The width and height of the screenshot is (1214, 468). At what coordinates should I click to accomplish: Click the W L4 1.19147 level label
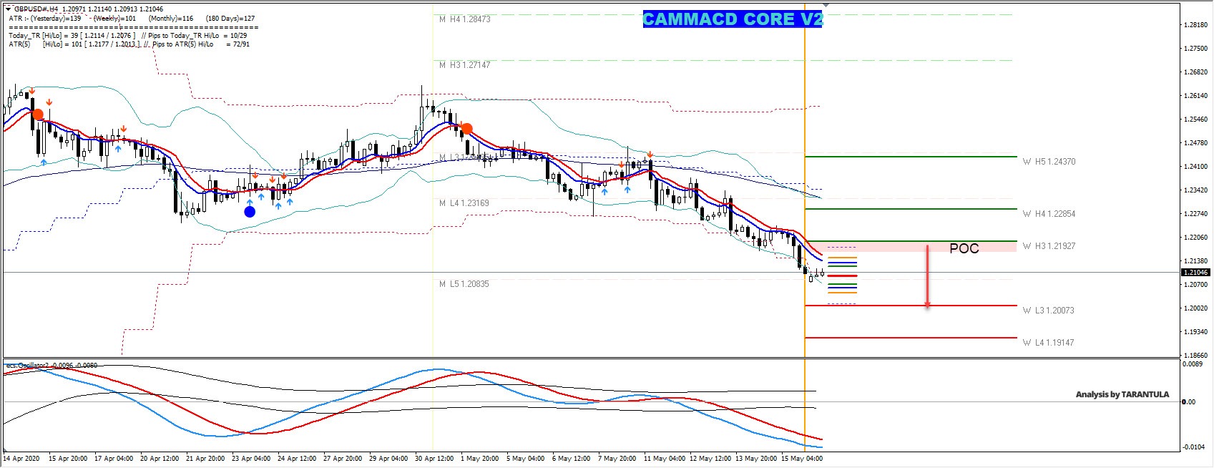[1048, 343]
